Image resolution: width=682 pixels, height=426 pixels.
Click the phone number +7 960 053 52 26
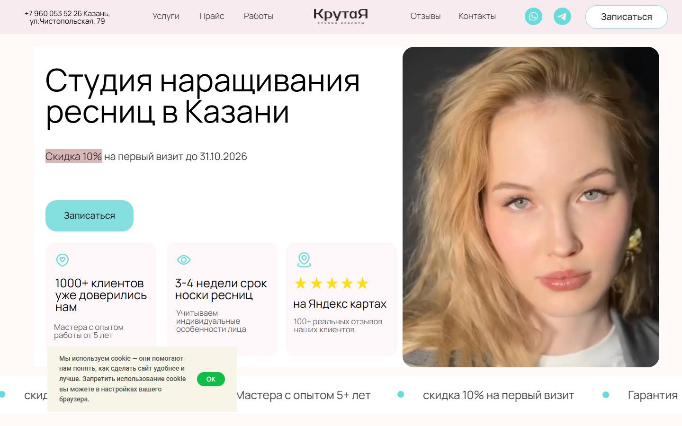click(x=53, y=13)
